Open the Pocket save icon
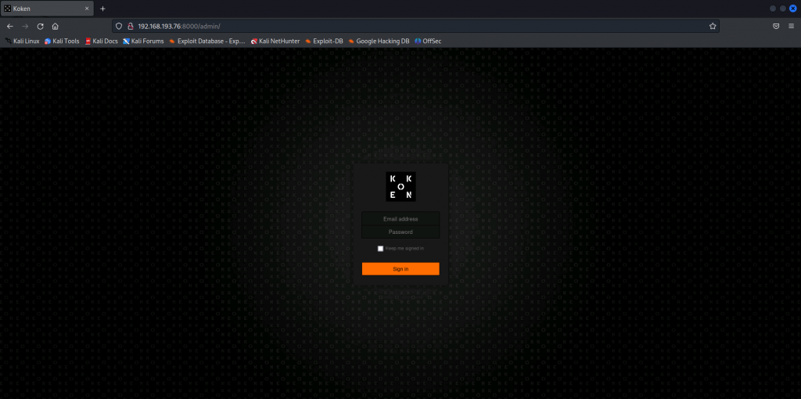The image size is (801, 399). click(775, 26)
